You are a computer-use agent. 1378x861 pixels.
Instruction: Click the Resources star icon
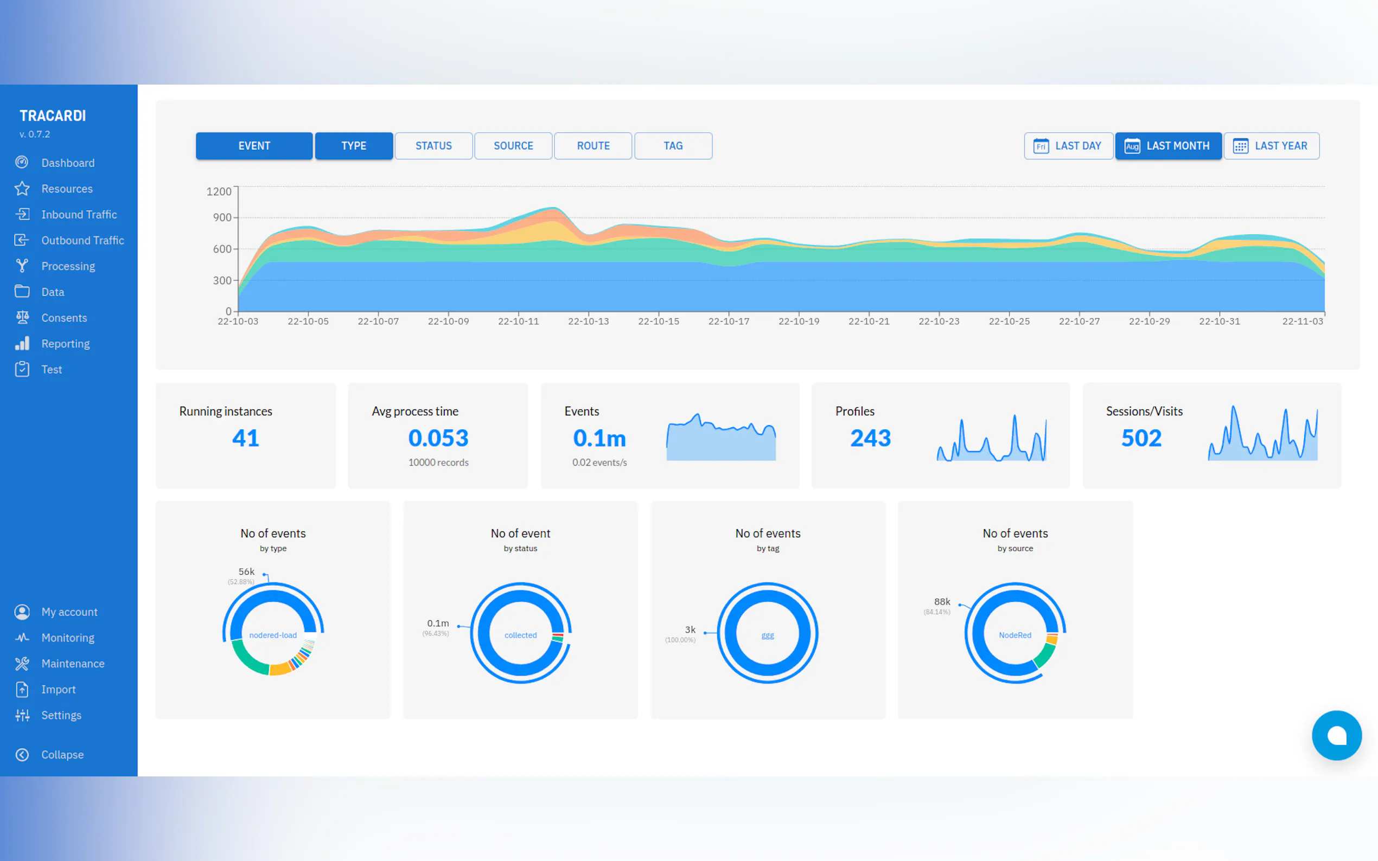[22, 189]
